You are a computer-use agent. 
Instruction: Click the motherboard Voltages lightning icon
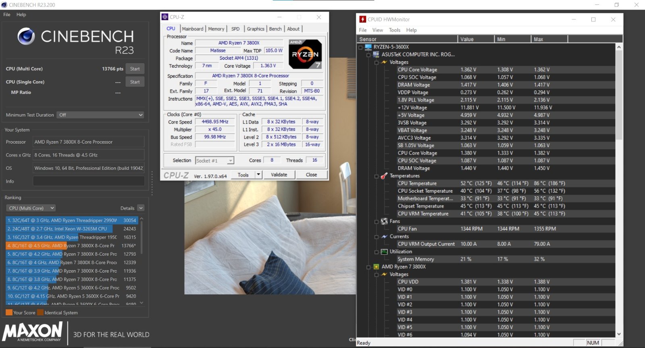click(x=384, y=62)
